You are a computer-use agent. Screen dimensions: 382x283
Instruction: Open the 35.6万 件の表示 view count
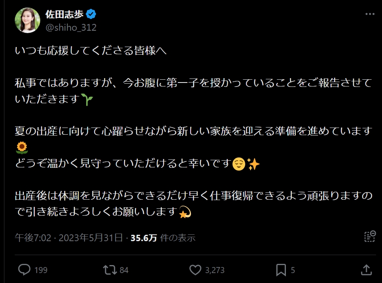(163, 238)
